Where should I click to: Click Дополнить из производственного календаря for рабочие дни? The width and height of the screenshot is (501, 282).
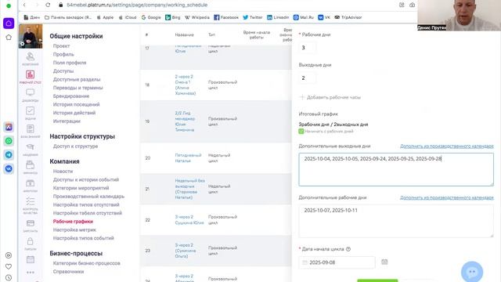click(447, 197)
